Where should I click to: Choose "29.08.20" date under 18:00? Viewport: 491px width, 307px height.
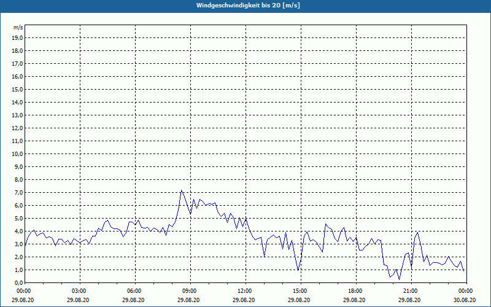354,300
